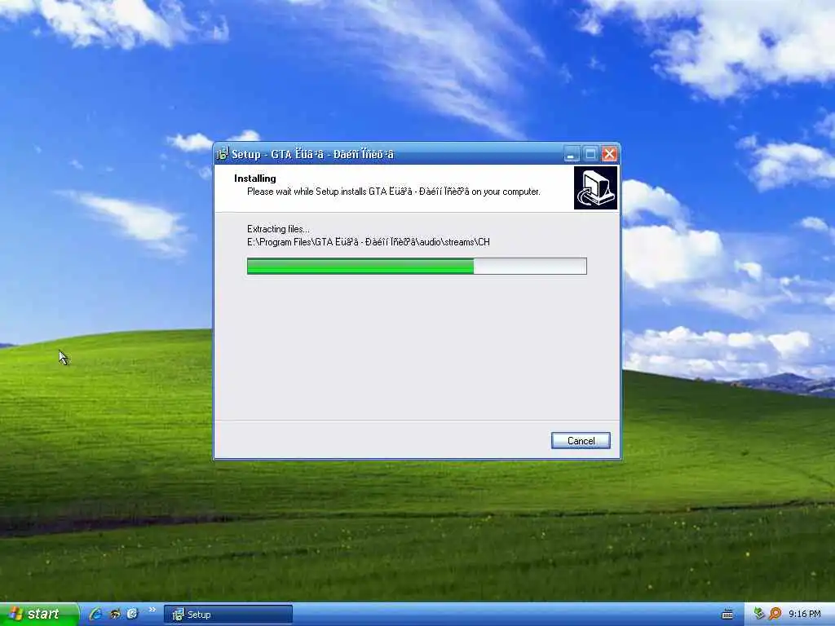The width and height of the screenshot is (835, 626).
Task: Click the extraction file path text
Action: point(369,242)
